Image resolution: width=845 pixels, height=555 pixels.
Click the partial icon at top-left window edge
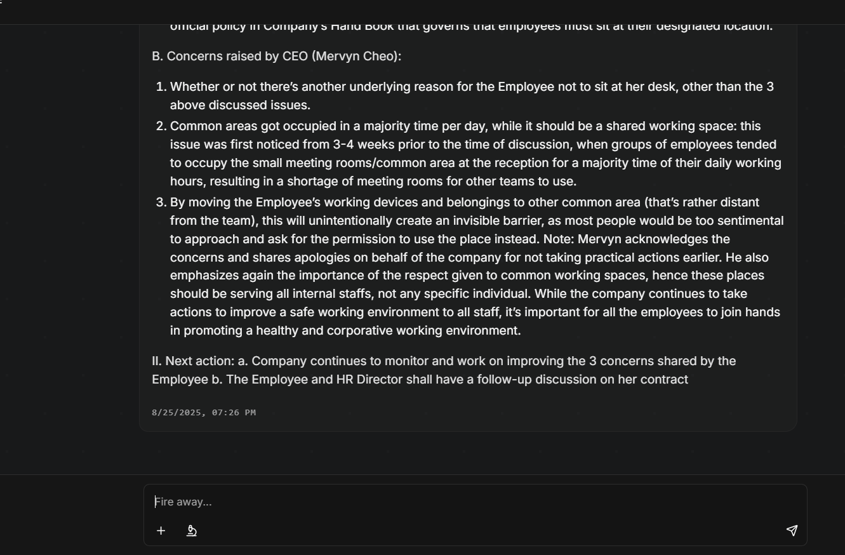click(x=1, y=3)
